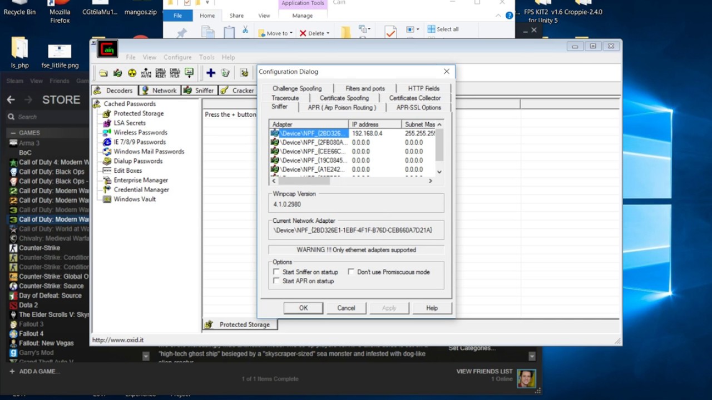The image size is (712, 400).
Task: Click the CHALL SPOOF RESET toolbar icon
Action: tap(161, 73)
